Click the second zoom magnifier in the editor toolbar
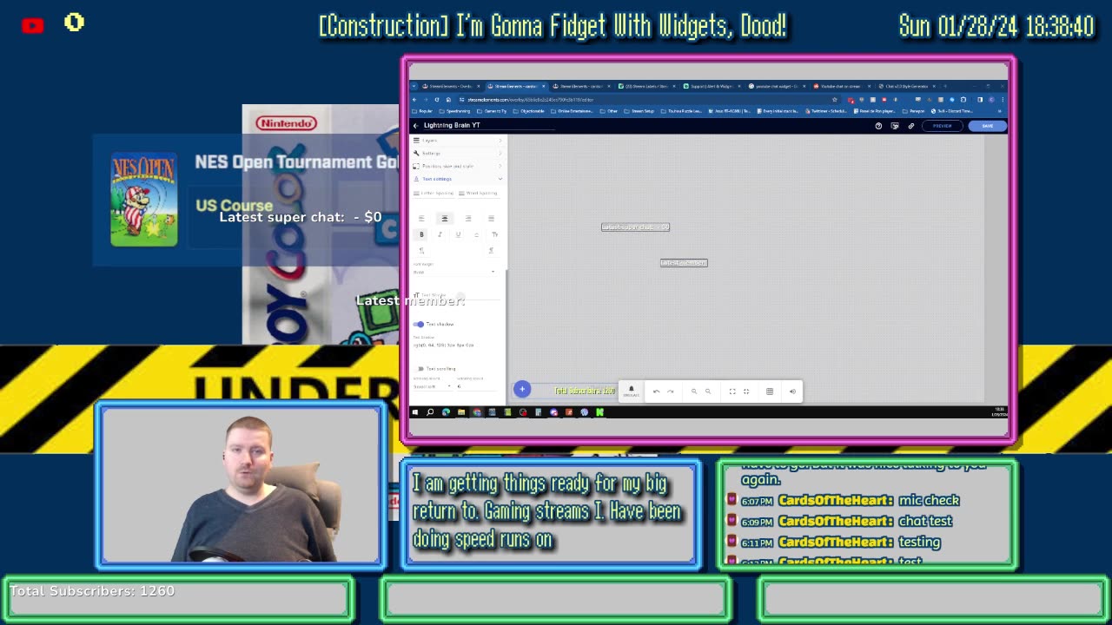This screenshot has width=1112, height=625. [707, 391]
